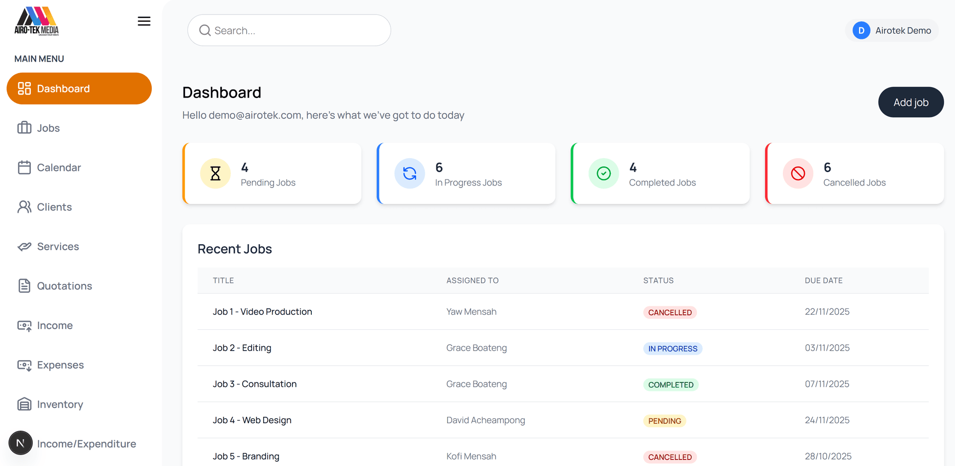Click the Airo-Tek Media logo

pos(37,21)
